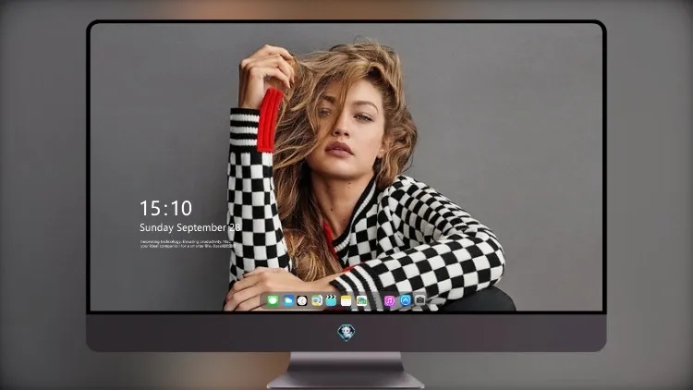This screenshot has width=693, height=390.
Task: Open the pink iTunes music app in the dock
Action: (389, 300)
